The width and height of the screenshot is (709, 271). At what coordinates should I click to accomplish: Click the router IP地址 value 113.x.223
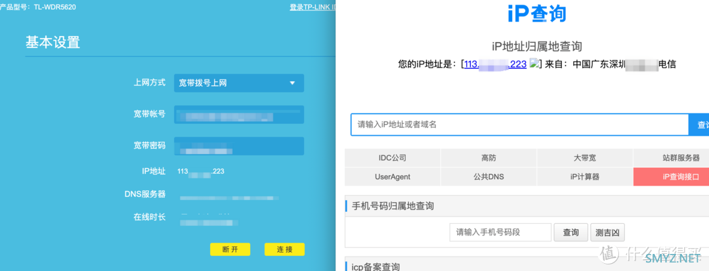pos(201,172)
